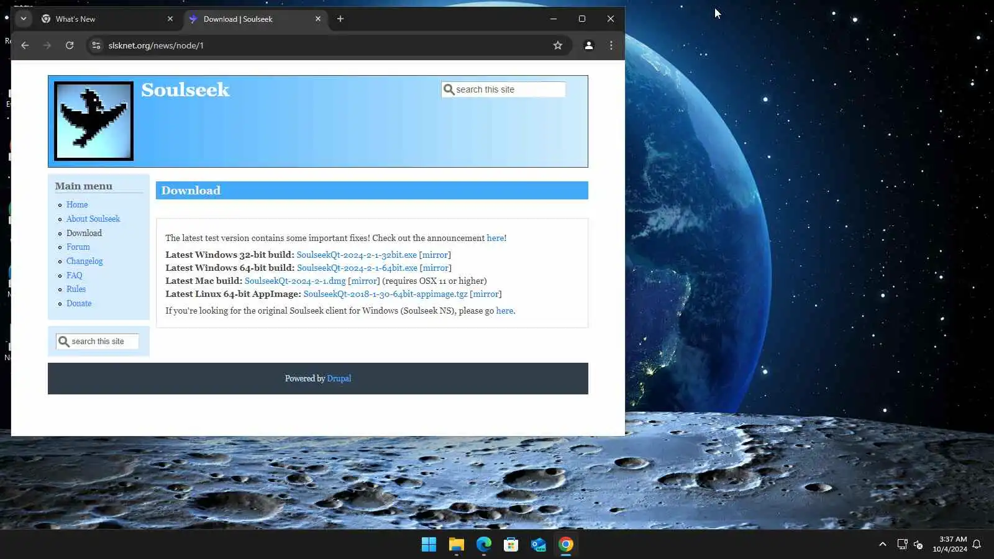Image resolution: width=994 pixels, height=559 pixels.
Task: Open the Chrome profile icon
Action: click(588, 45)
